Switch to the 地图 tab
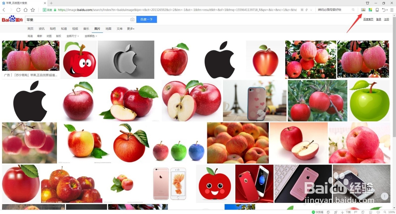 coord(109,29)
